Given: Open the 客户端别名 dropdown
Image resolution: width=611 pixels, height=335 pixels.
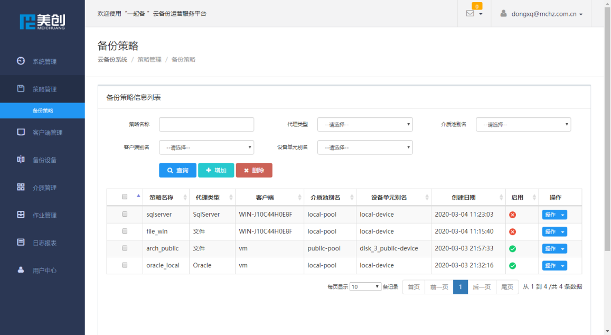Looking at the screenshot, I should [x=206, y=147].
